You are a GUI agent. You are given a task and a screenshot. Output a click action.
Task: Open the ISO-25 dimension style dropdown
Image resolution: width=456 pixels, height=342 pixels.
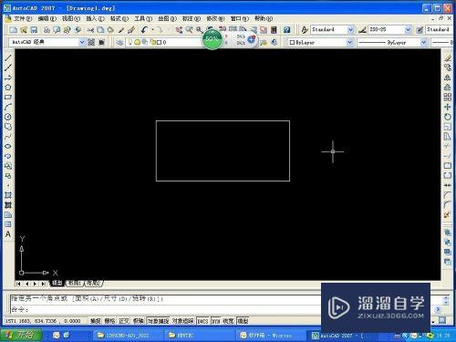[x=408, y=30]
